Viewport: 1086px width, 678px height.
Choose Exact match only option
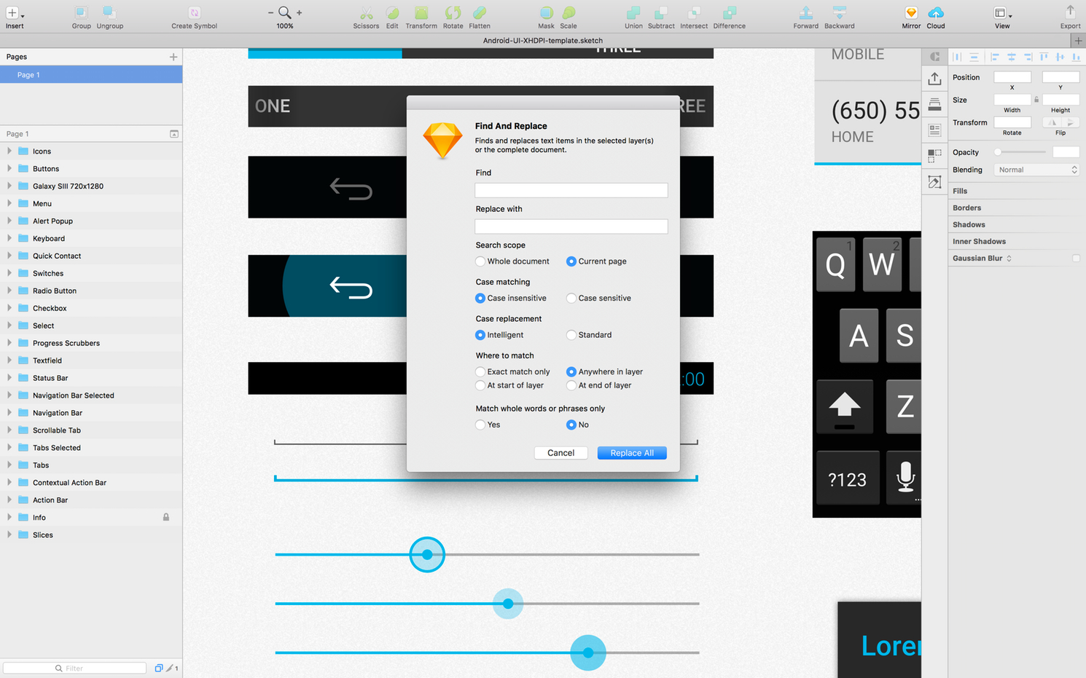[x=480, y=371]
